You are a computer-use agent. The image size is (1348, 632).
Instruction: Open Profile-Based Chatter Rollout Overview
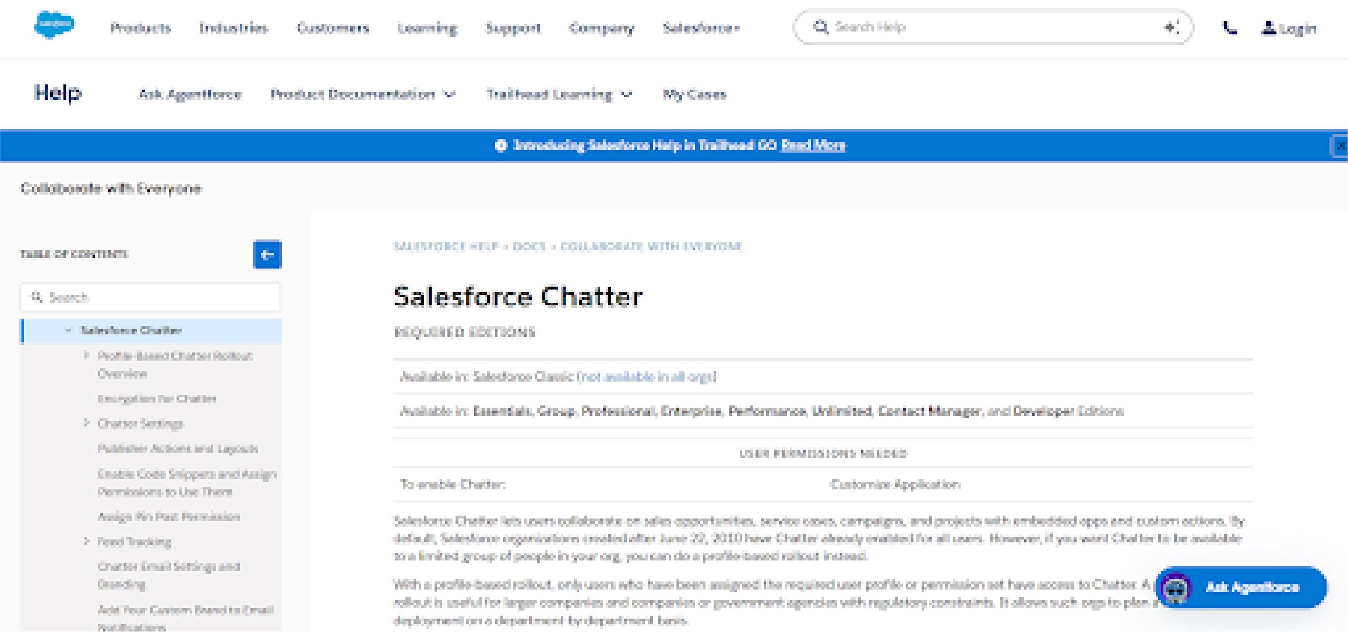(175, 365)
